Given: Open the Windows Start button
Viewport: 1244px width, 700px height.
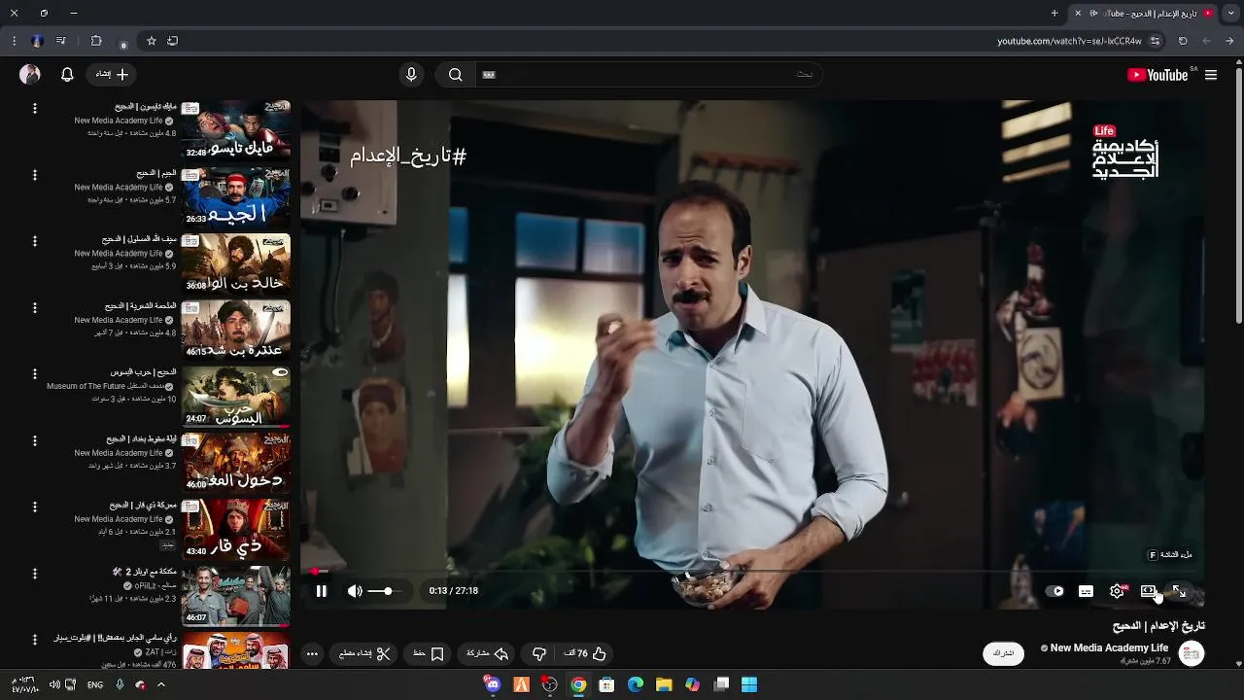Looking at the screenshot, I should tap(749, 684).
